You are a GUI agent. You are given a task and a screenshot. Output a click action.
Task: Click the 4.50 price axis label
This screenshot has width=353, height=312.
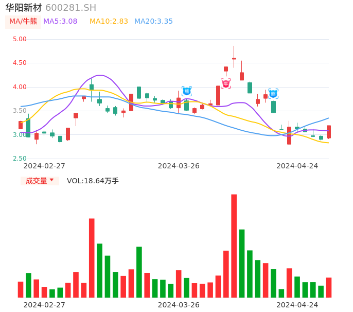20,63
